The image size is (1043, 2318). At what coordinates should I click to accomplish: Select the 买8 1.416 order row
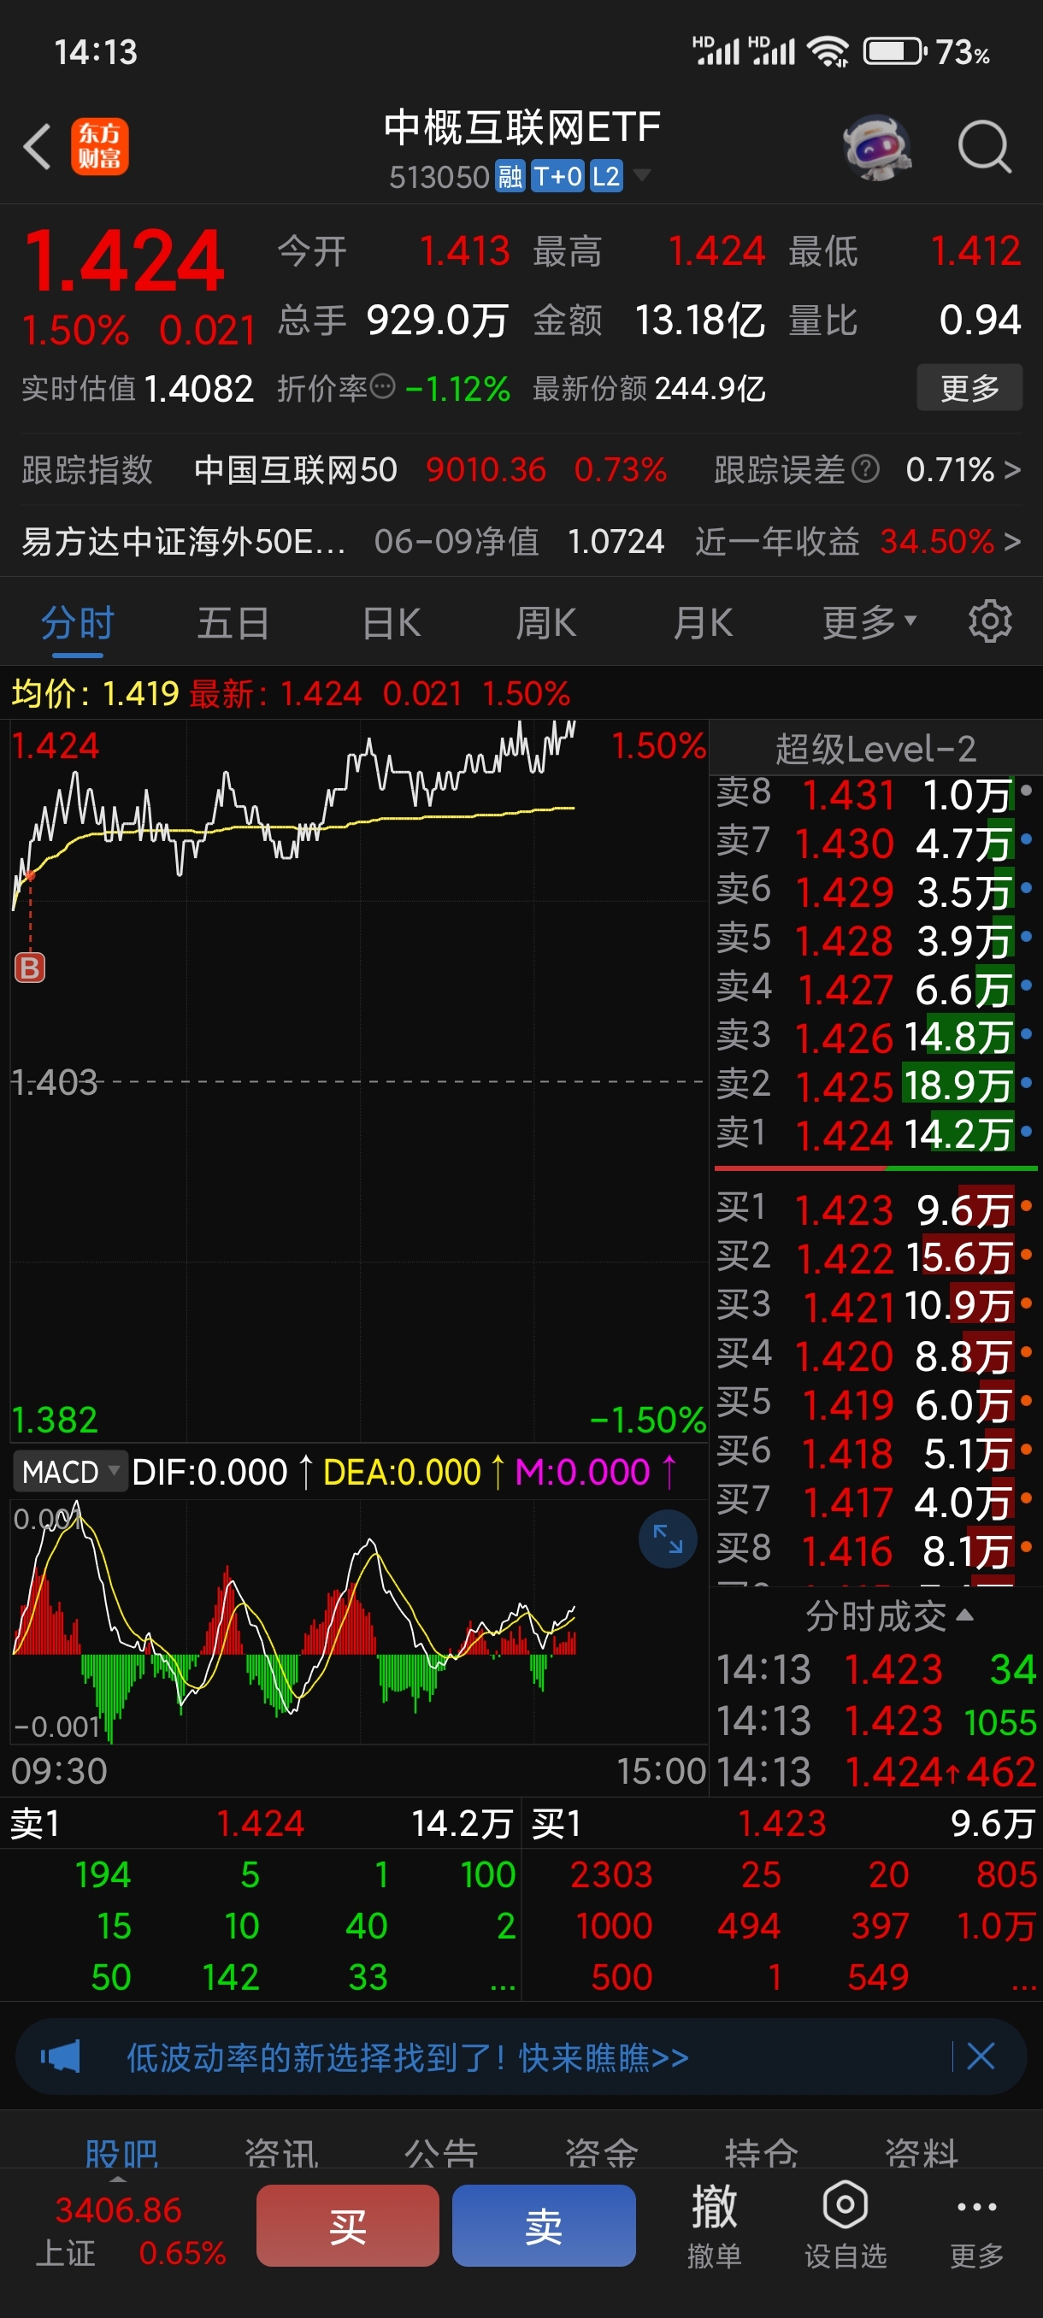point(875,1550)
